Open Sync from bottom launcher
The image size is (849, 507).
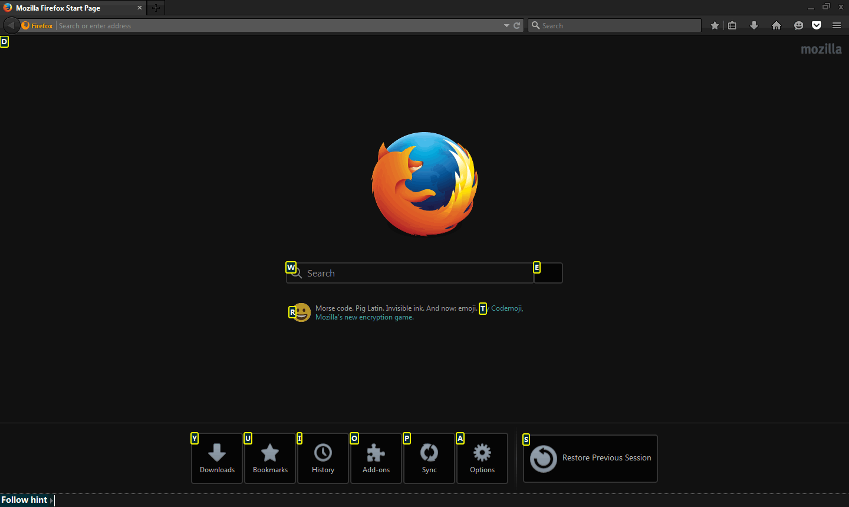429,458
